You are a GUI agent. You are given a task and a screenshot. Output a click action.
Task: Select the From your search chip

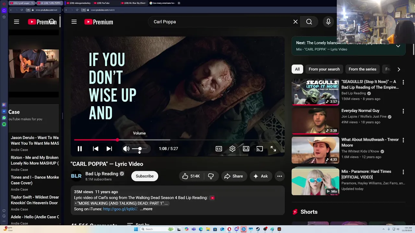tap(324, 69)
